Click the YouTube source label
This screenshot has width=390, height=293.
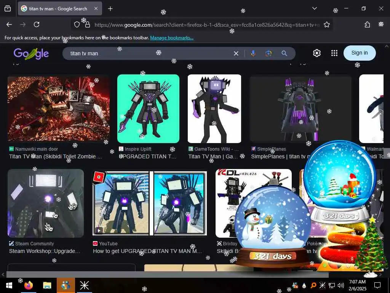tap(105, 243)
